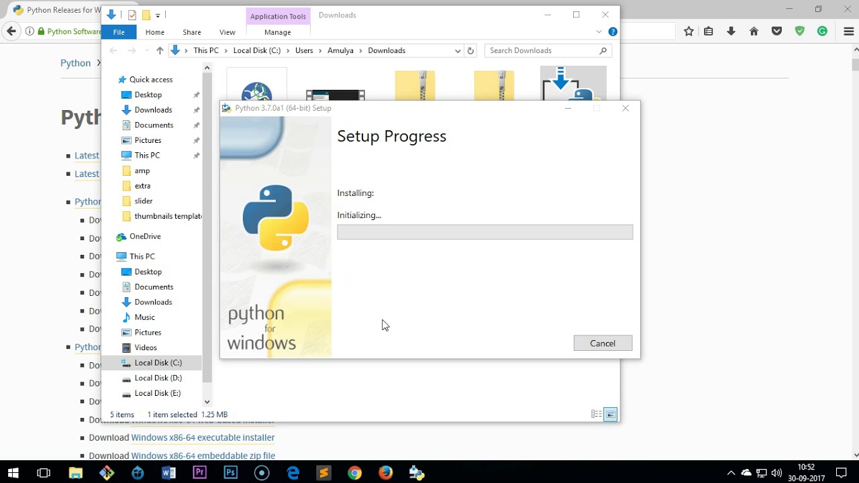Expand the Explorer ribbon chevron
859x483 pixels.
click(x=599, y=32)
